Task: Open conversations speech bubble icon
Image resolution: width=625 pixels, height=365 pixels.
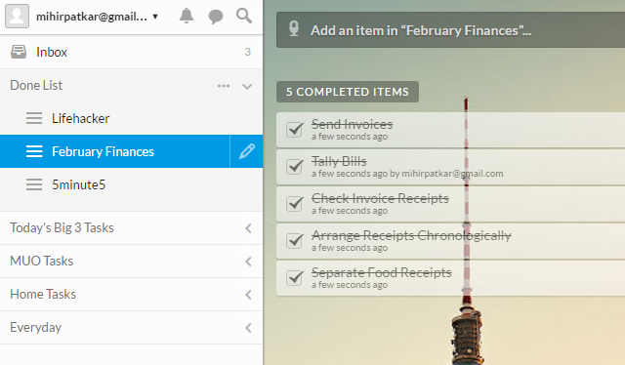Action: pyautogui.click(x=216, y=17)
